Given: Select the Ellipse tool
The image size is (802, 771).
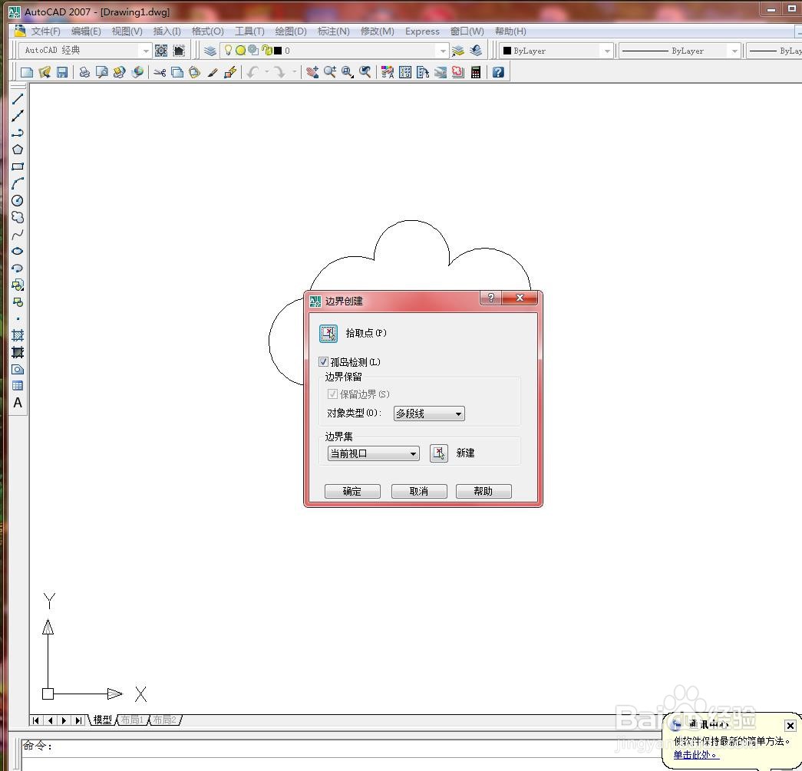Looking at the screenshot, I should click(18, 251).
